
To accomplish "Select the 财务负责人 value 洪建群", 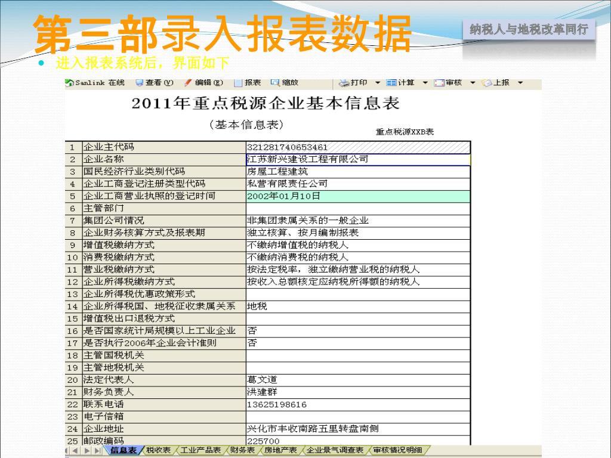I will point(358,392).
